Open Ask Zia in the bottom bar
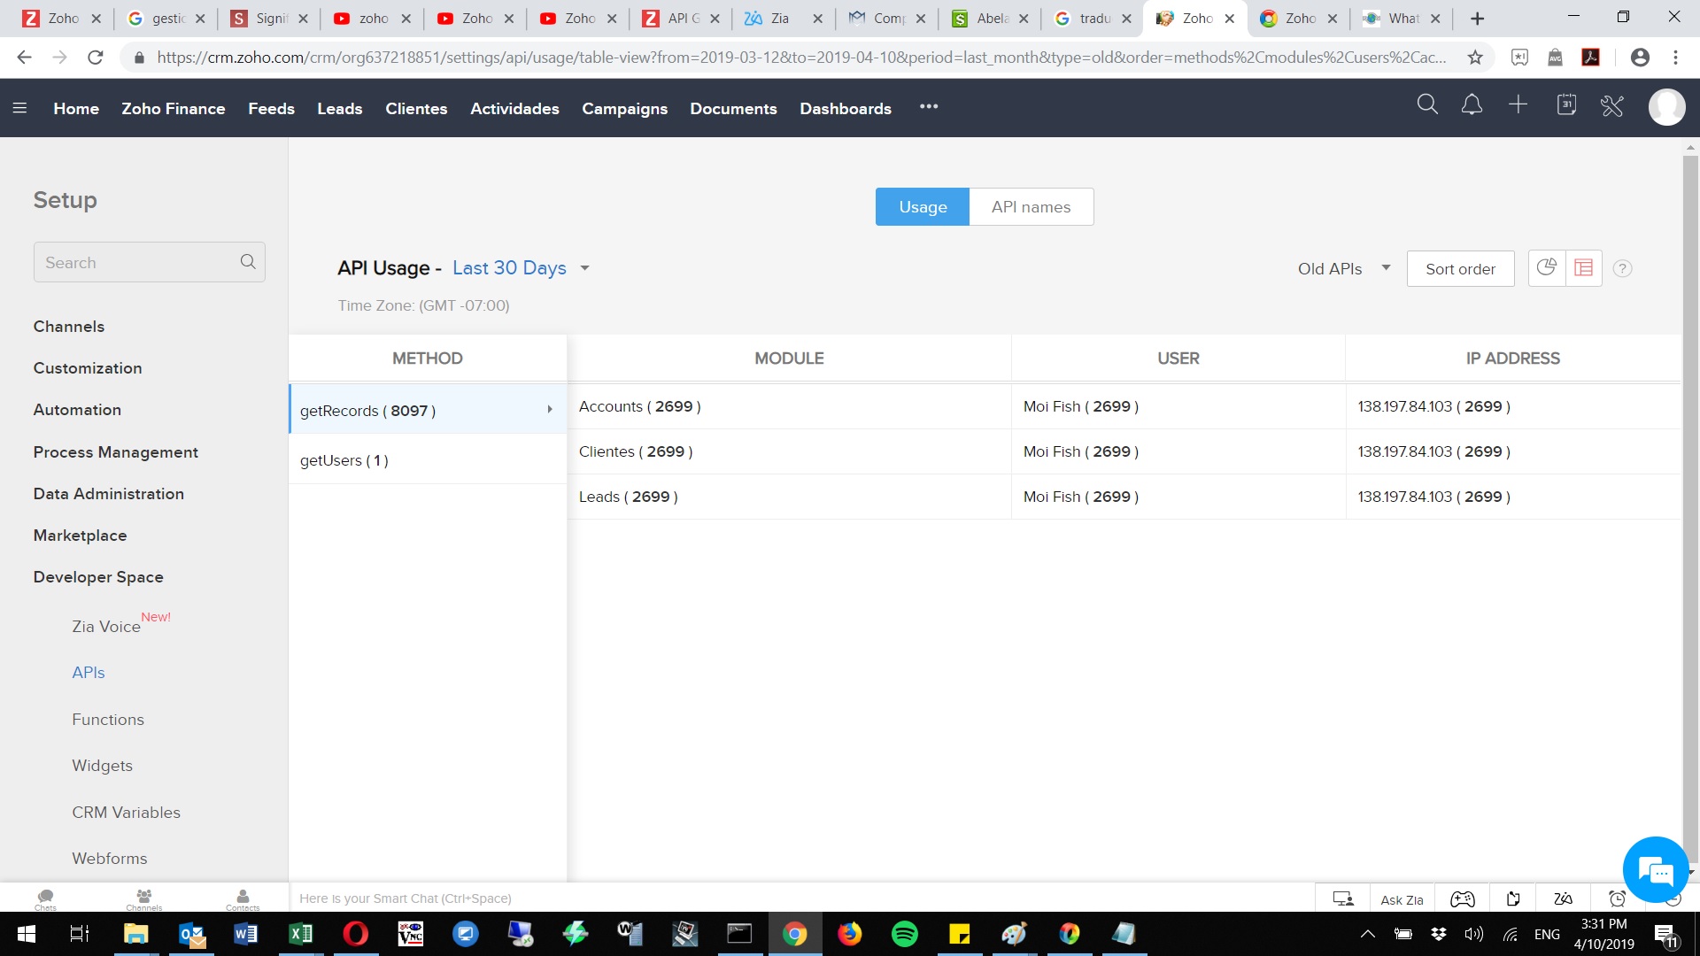Image resolution: width=1700 pixels, height=956 pixels. pos(1402,899)
